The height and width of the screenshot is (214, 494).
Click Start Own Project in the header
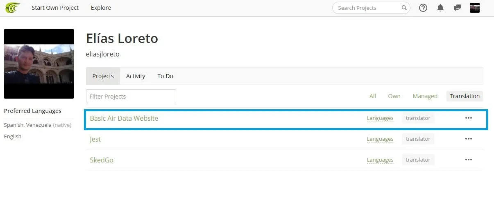coord(55,8)
